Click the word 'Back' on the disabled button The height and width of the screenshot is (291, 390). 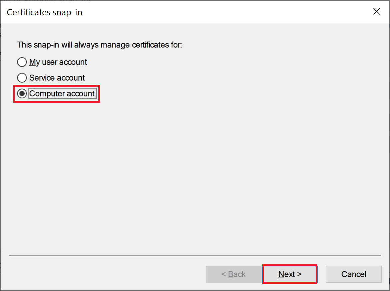pos(237,274)
